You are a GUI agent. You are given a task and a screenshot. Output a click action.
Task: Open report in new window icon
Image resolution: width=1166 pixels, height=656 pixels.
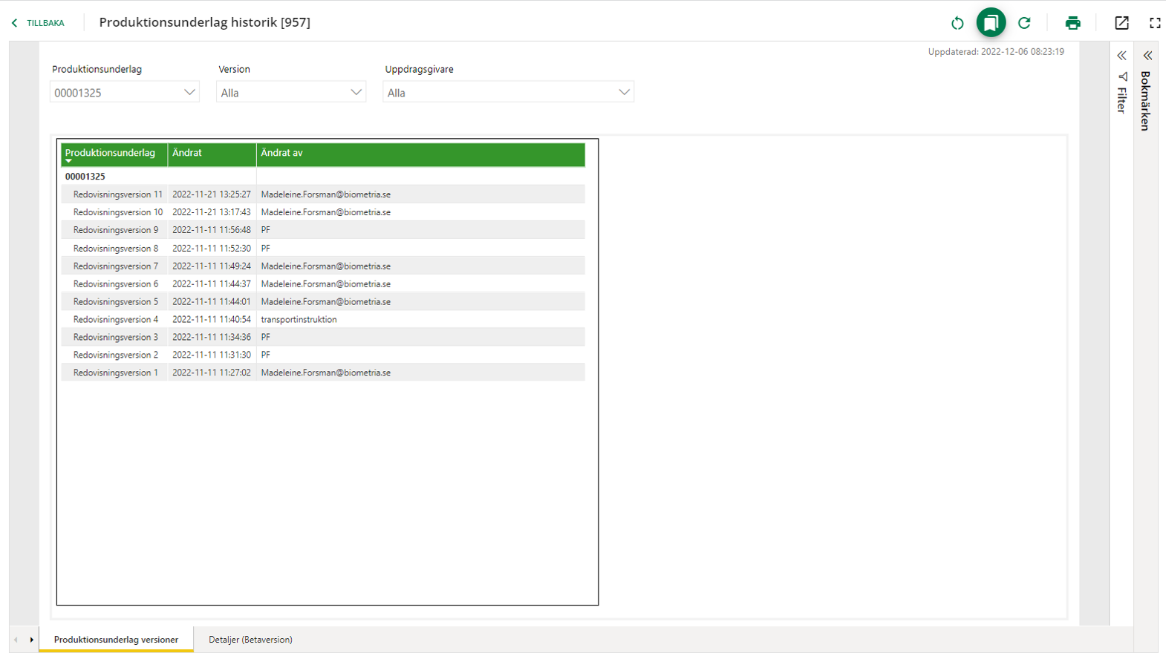[x=1121, y=23]
